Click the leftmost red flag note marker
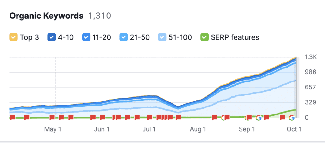325x143 pixels. click(12, 118)
